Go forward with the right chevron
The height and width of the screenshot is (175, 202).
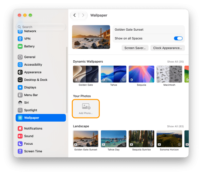(83, 15)
